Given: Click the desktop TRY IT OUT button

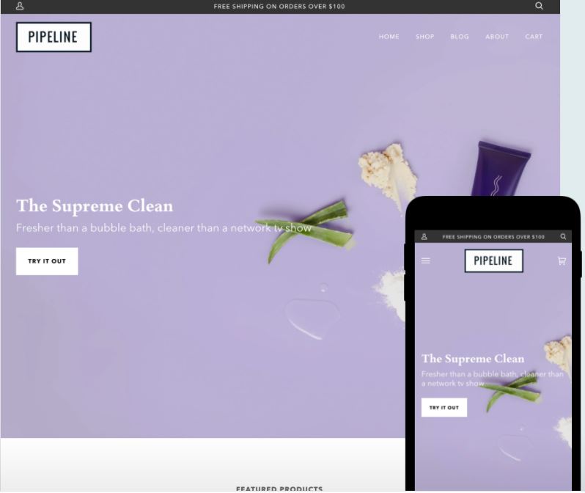Looking at the screenshot, I should point(47,261).
